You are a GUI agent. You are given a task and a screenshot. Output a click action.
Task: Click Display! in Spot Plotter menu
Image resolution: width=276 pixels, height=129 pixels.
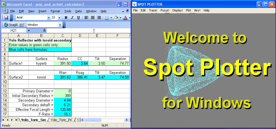pyautogui.click(x=178, y=10)
